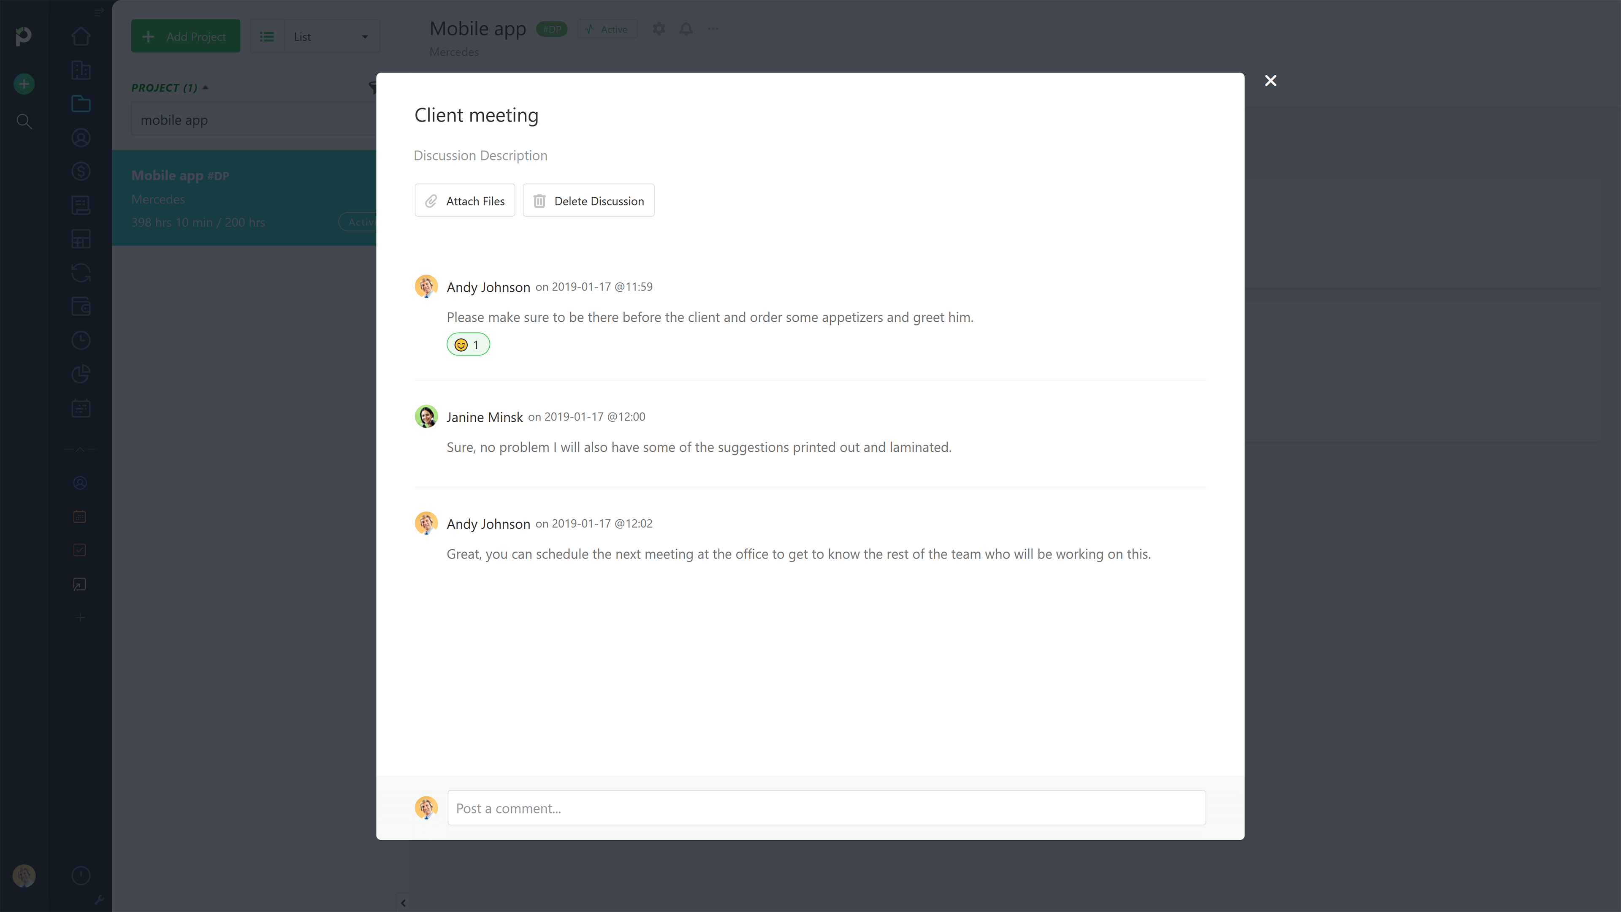This screenshot has width=1621, height=912.
Task: Open the search magnifier in left rail
Action: [24, 122]
